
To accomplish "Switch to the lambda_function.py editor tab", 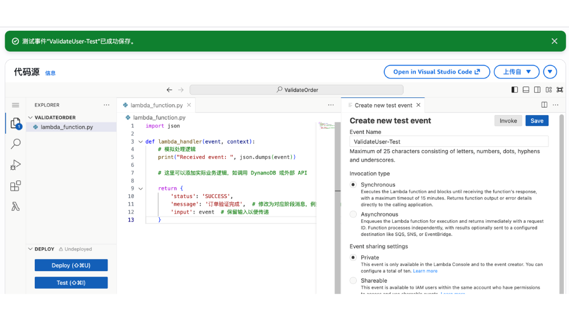I will pyautogui.click(x=156, y=105).
